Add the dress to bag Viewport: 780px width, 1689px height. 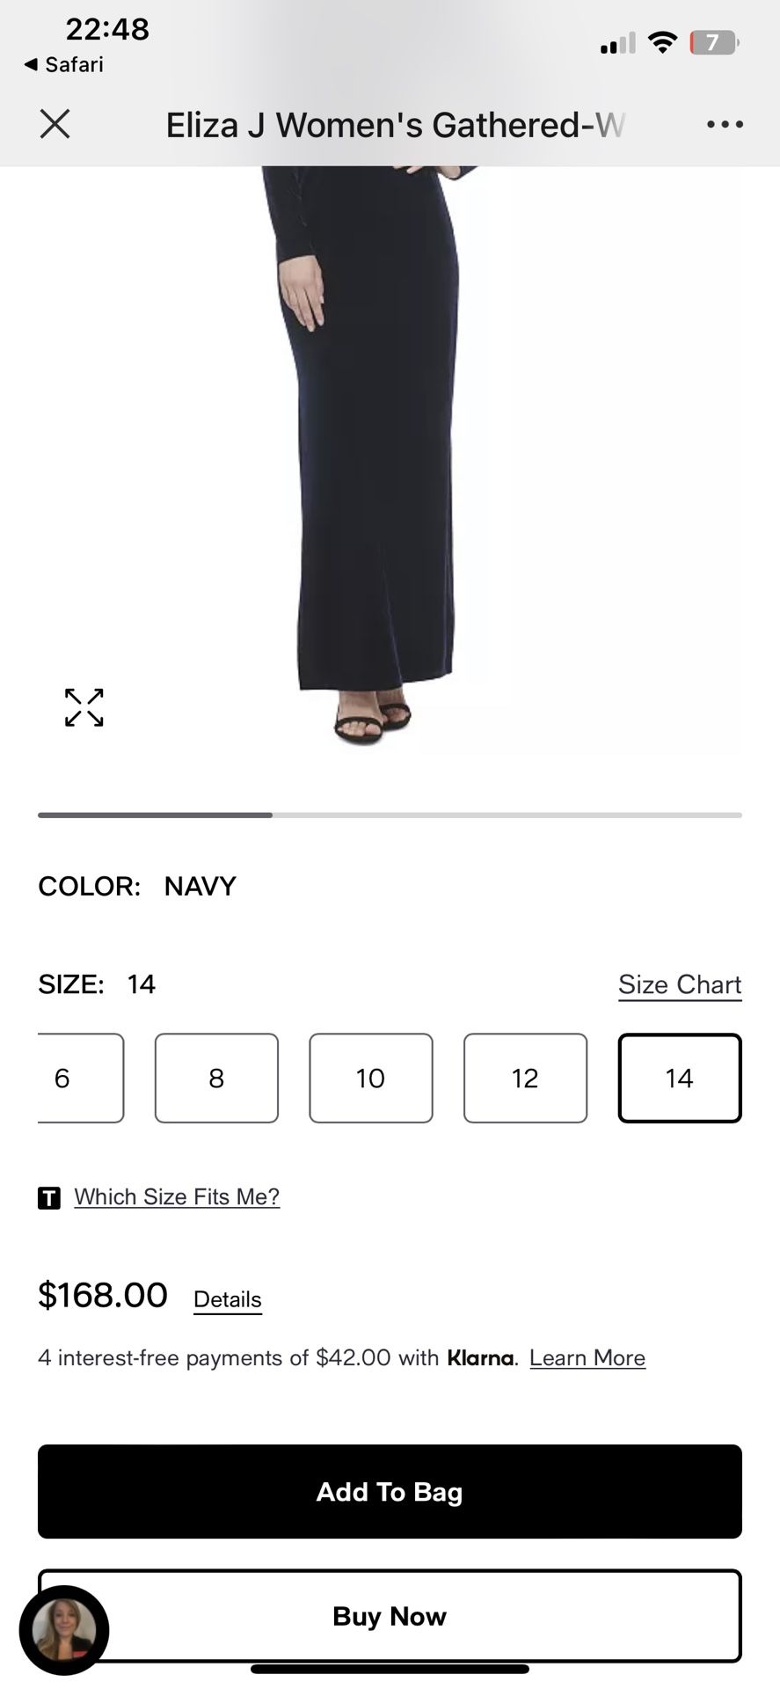click(x=390, y=1491)
